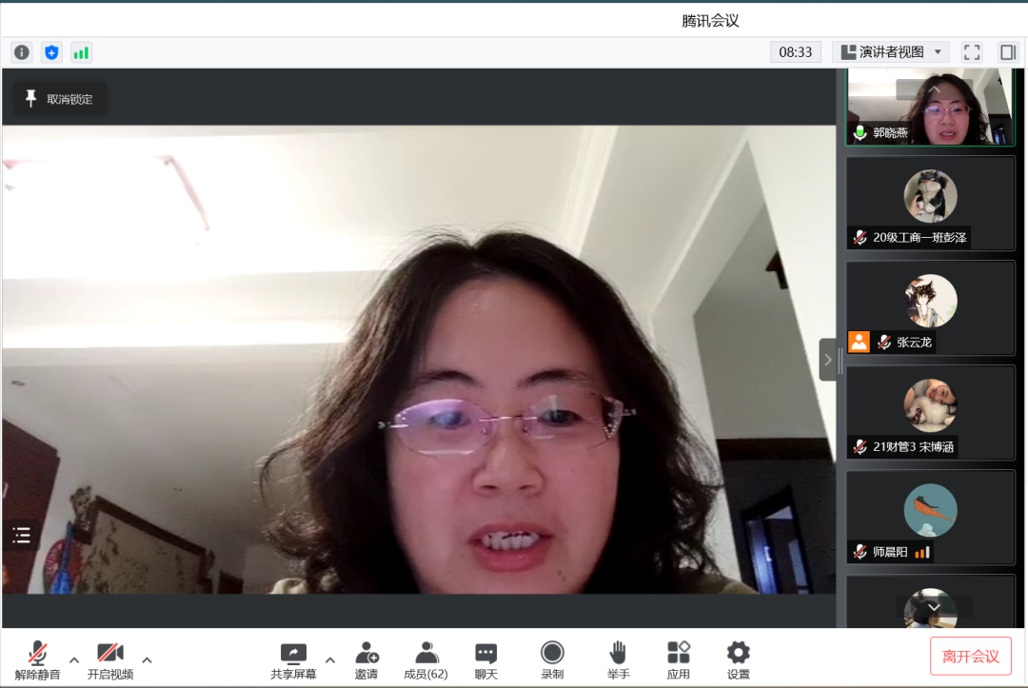Turn on camera with 开启视频
Screen dimensions: 1028x688
[x=110, y=659]
